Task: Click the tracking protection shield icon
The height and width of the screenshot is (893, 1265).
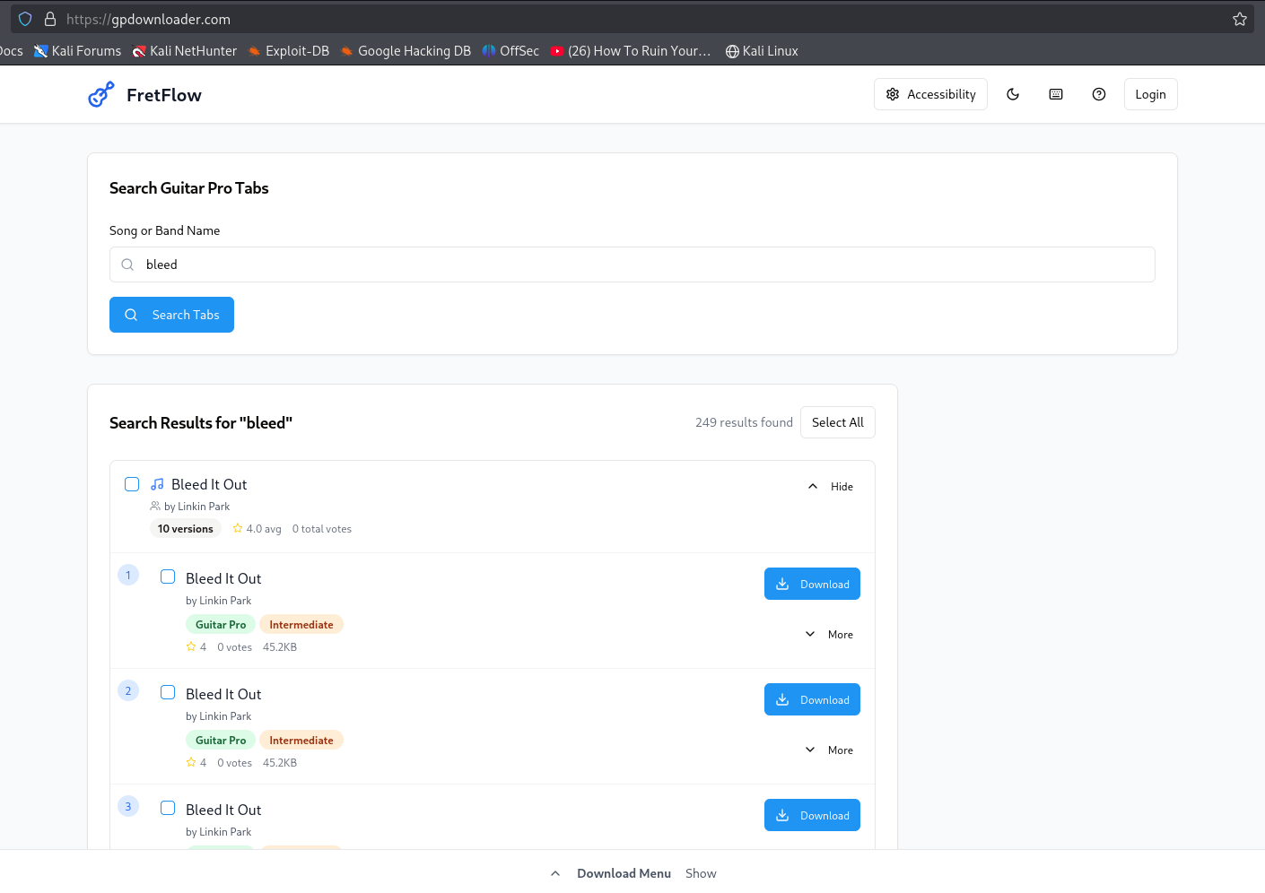Action: (x=25, y=19)
